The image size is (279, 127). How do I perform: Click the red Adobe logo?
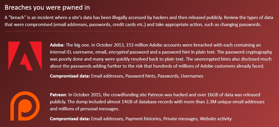(x=25, y=56)
